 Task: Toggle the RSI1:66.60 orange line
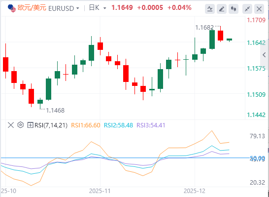(x=86, y=125)
